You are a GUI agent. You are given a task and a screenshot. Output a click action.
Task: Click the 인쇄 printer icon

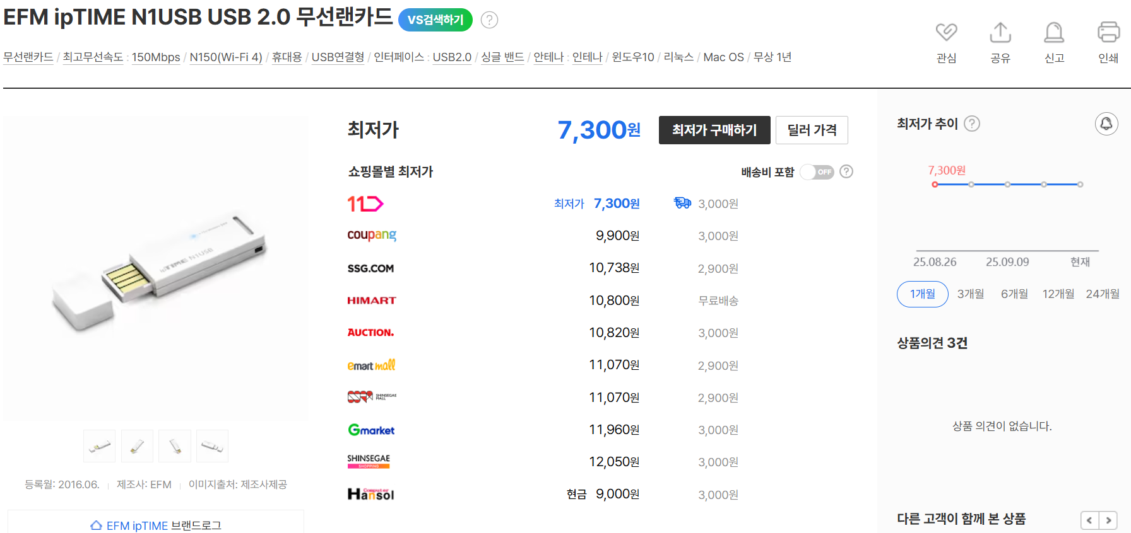point(1108,32)
